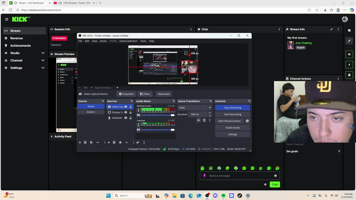Toggle visibility of Video Capture source
This screenshot has width=356, height=200.
(126, 107)
